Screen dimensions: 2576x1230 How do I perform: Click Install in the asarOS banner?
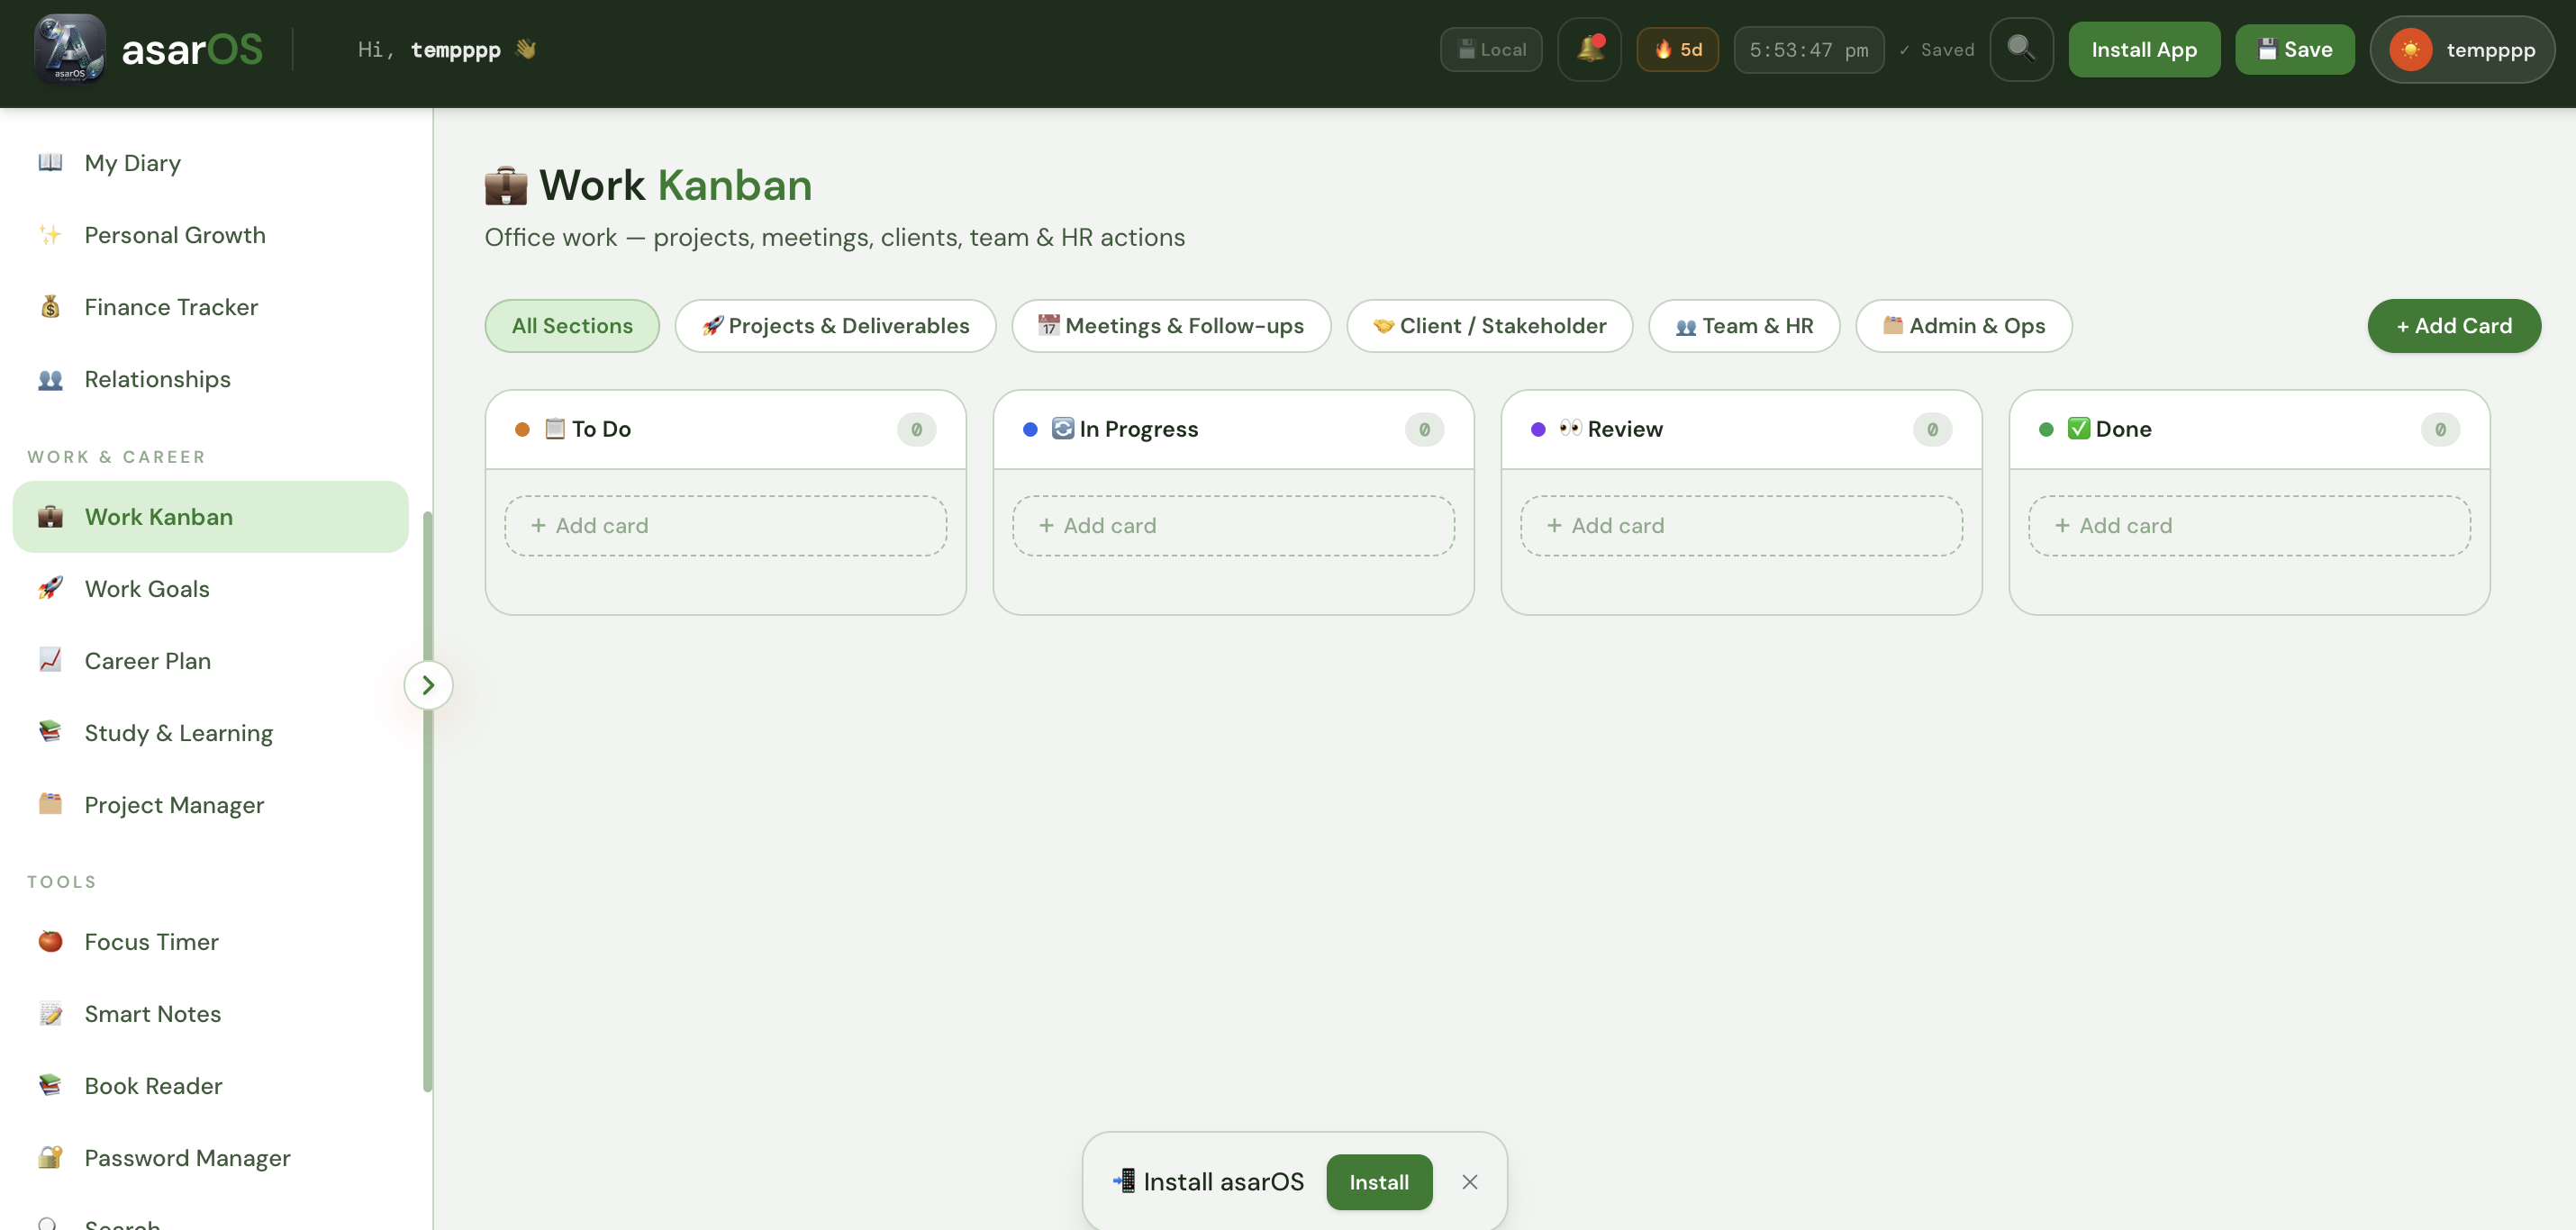1379,1182
